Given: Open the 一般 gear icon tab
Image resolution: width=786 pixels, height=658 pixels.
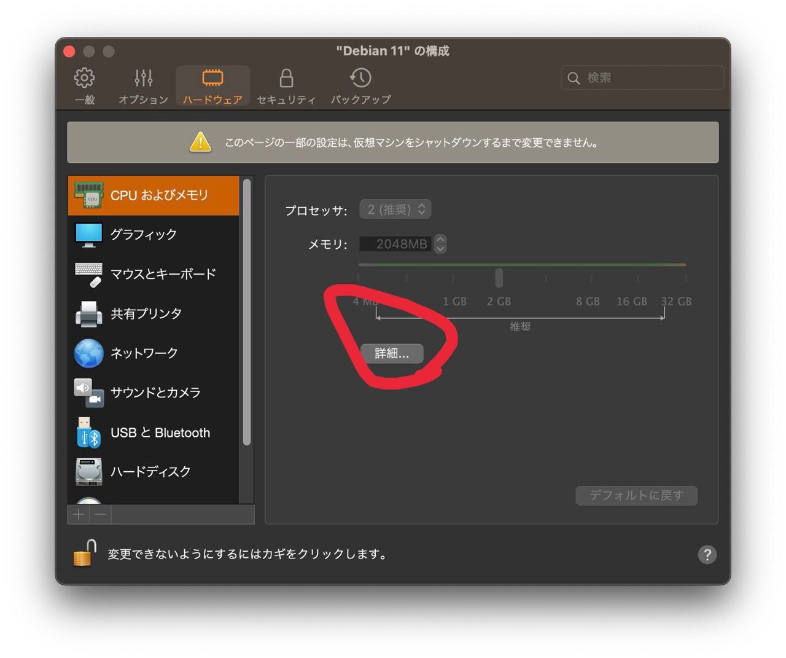Looking at the screenshot, I should tap(85, 86).
